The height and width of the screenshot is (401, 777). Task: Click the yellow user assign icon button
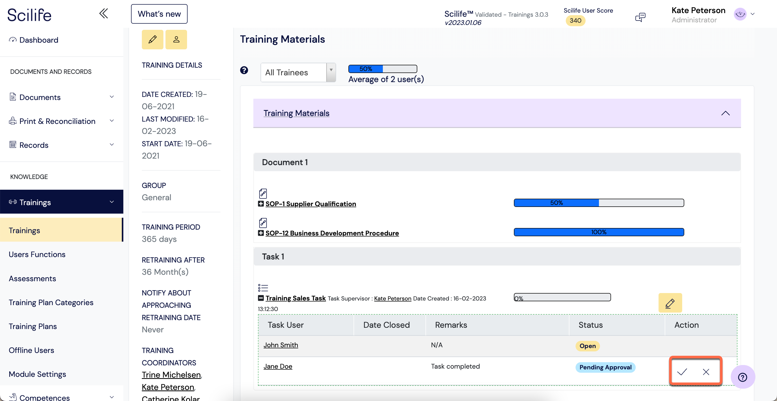[176, 39]
